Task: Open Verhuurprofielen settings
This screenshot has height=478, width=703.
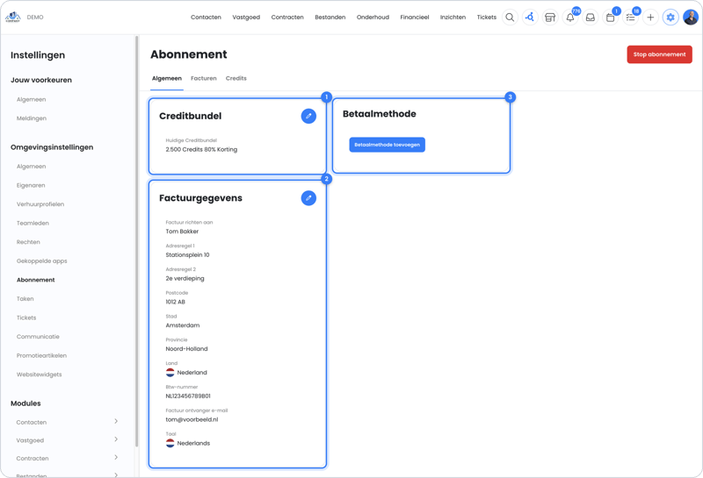Action: (x=40, y=204)
